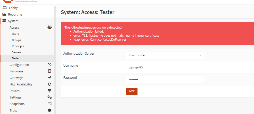The image size is (254, 114).
Task: Click the Routes signpost icon
Action: 49,91
